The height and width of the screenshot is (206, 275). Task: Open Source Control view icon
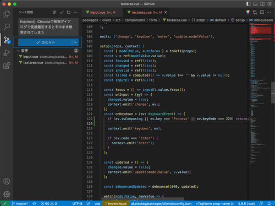tap(7, 40)
